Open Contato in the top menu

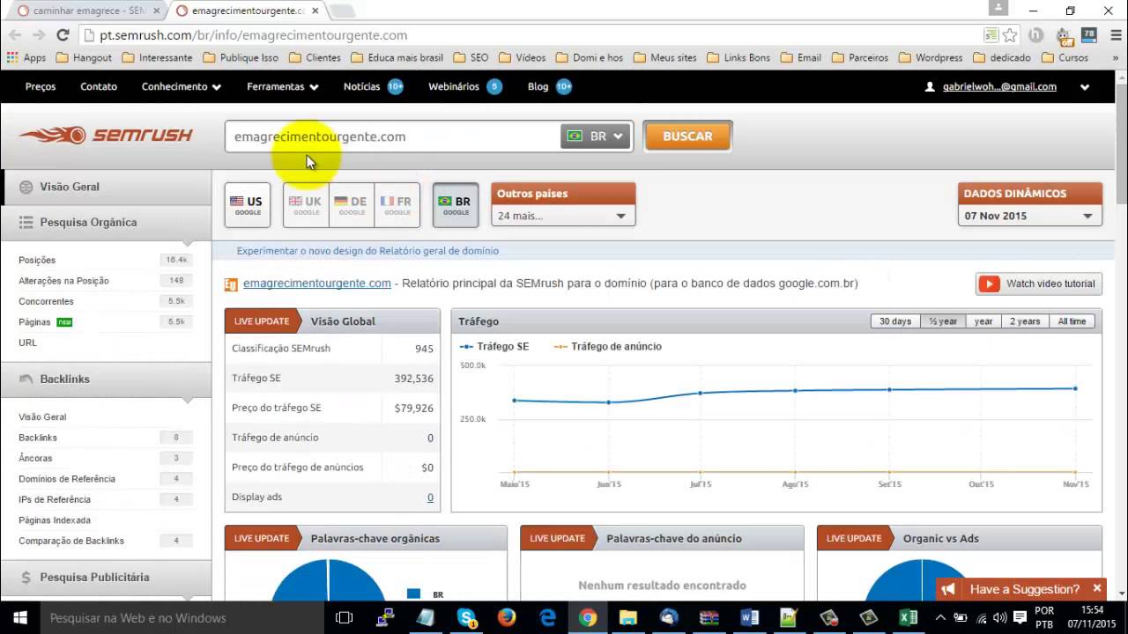coord(99,87)
